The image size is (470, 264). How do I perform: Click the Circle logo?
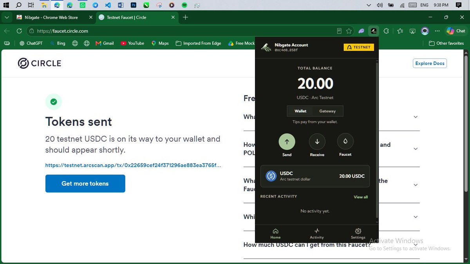40,63
